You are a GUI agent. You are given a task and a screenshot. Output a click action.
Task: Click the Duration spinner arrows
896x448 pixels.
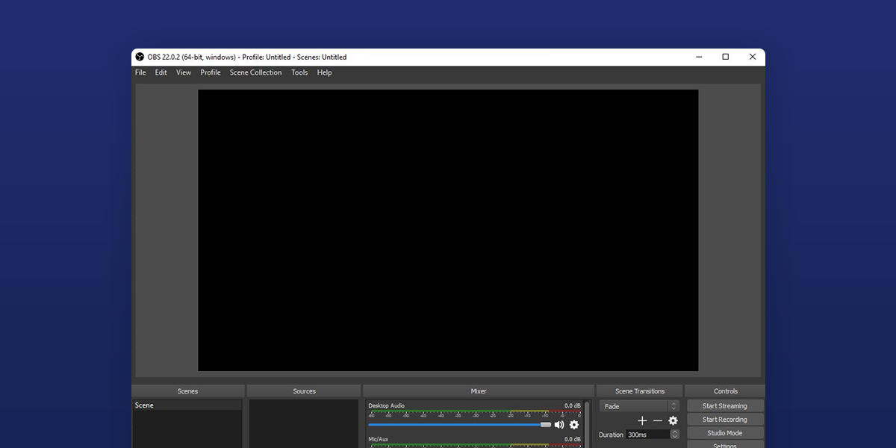coord(675,435)
